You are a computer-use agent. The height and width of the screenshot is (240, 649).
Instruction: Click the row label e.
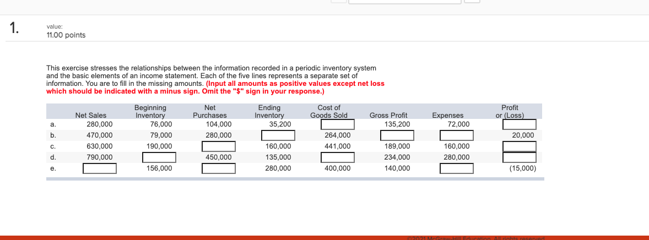52,168
